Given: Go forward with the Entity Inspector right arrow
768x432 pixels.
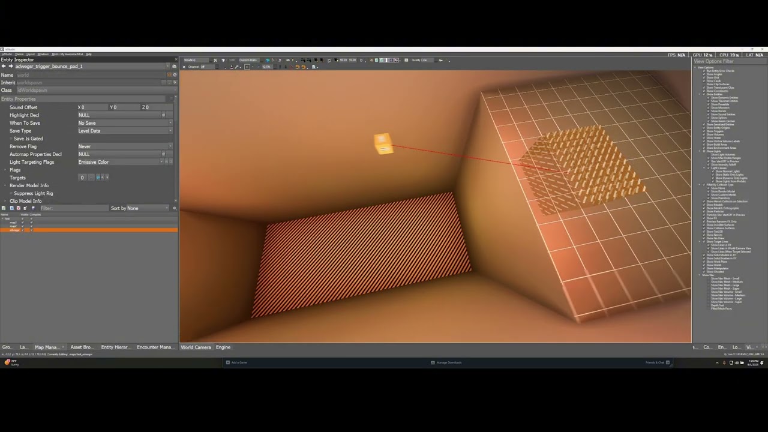Looking at the screenshot, I should click(x=10, y=66).
